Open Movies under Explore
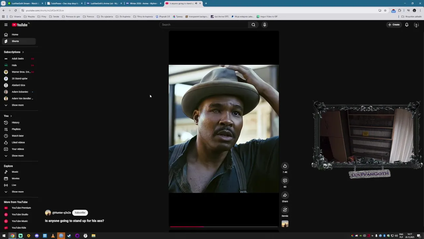 [x=19, y=179]
